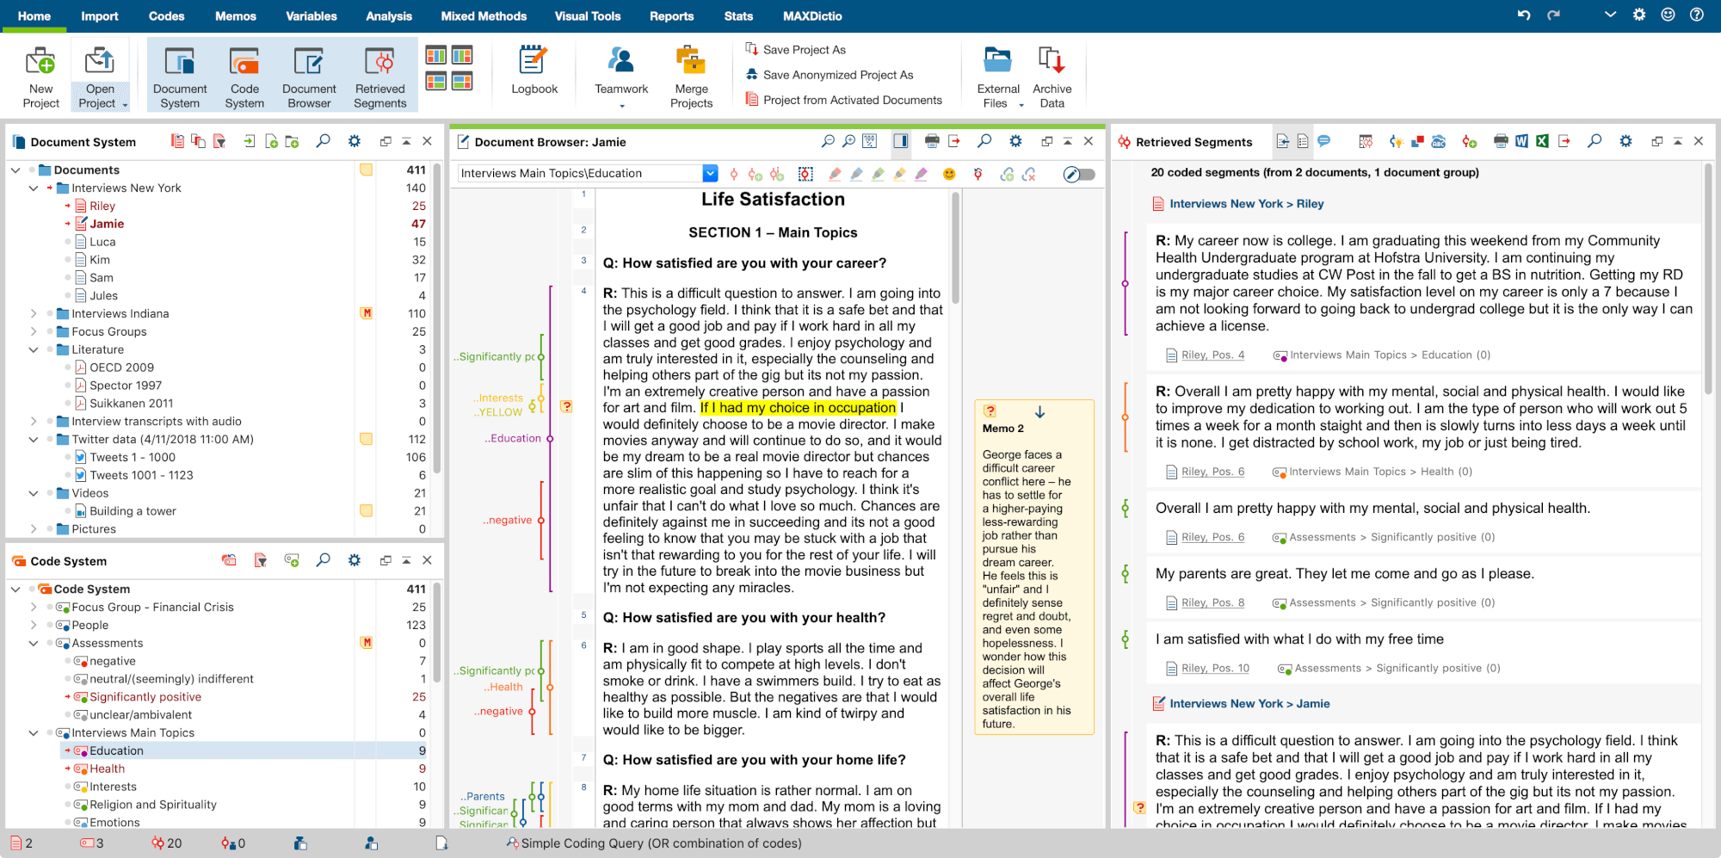Click the code-with-new-code icon
Image resolution: width=1721 pixels, height=858 pixels.
(x=755, y=174)
